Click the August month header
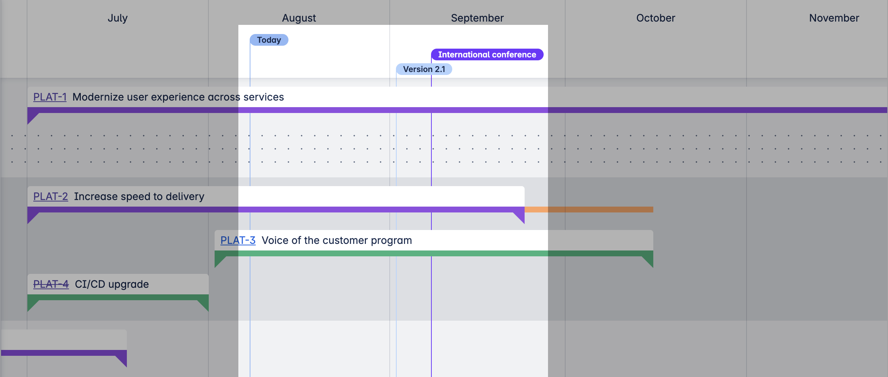The width and height of the screenshot is (888, 377). [x=299, y=18]
